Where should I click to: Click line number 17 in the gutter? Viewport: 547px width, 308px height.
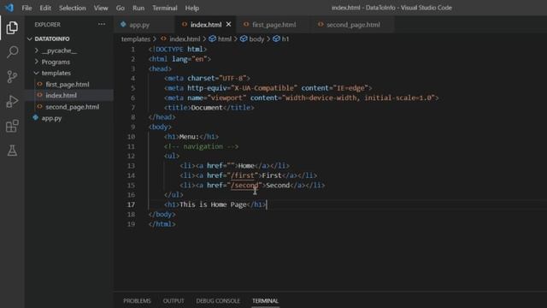coord(131,204)
